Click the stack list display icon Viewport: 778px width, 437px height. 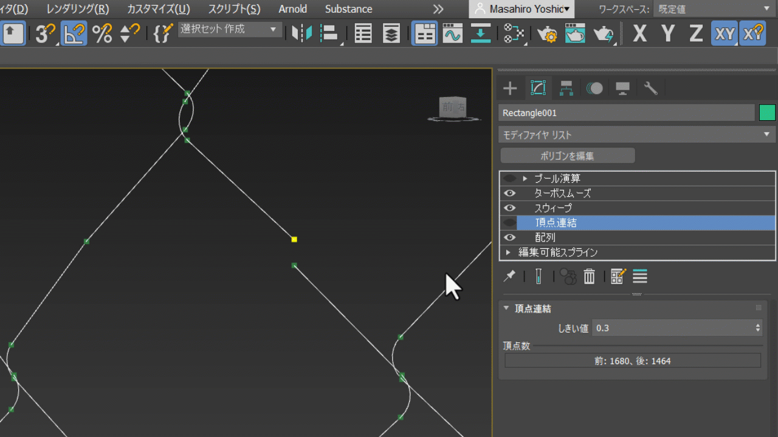click(639, 277)
